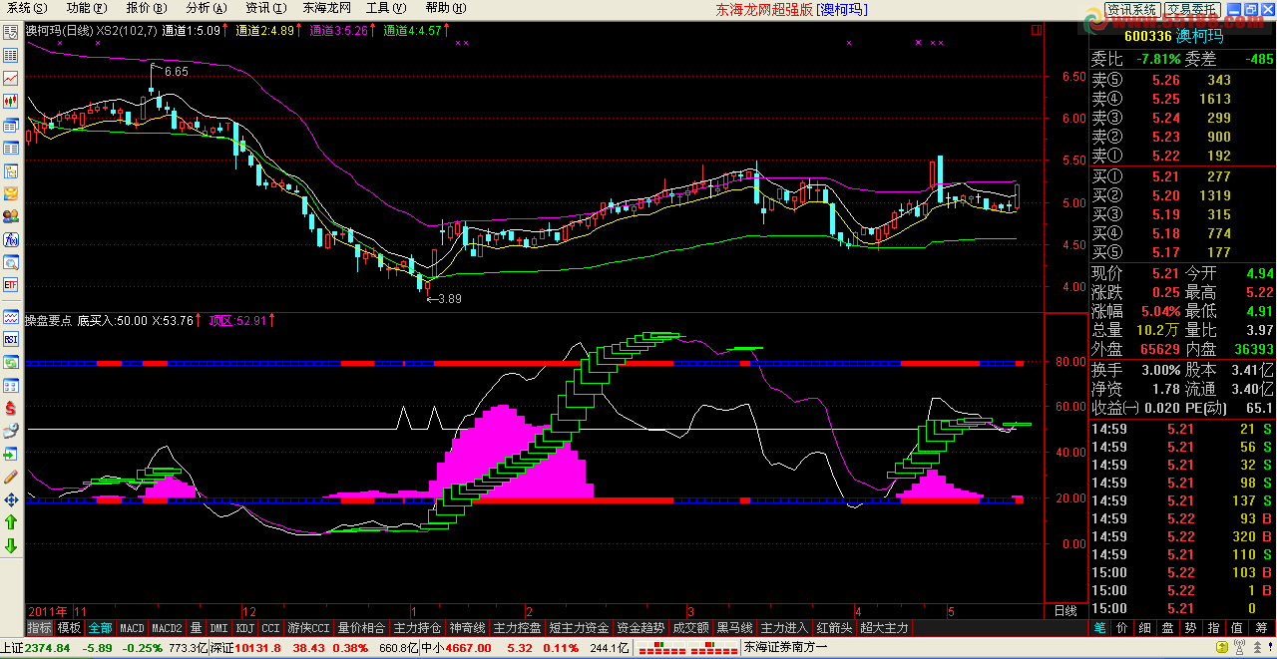Open the 工具(T) menu
This screenshot has width=1277, height=659.
coord(384,8)
